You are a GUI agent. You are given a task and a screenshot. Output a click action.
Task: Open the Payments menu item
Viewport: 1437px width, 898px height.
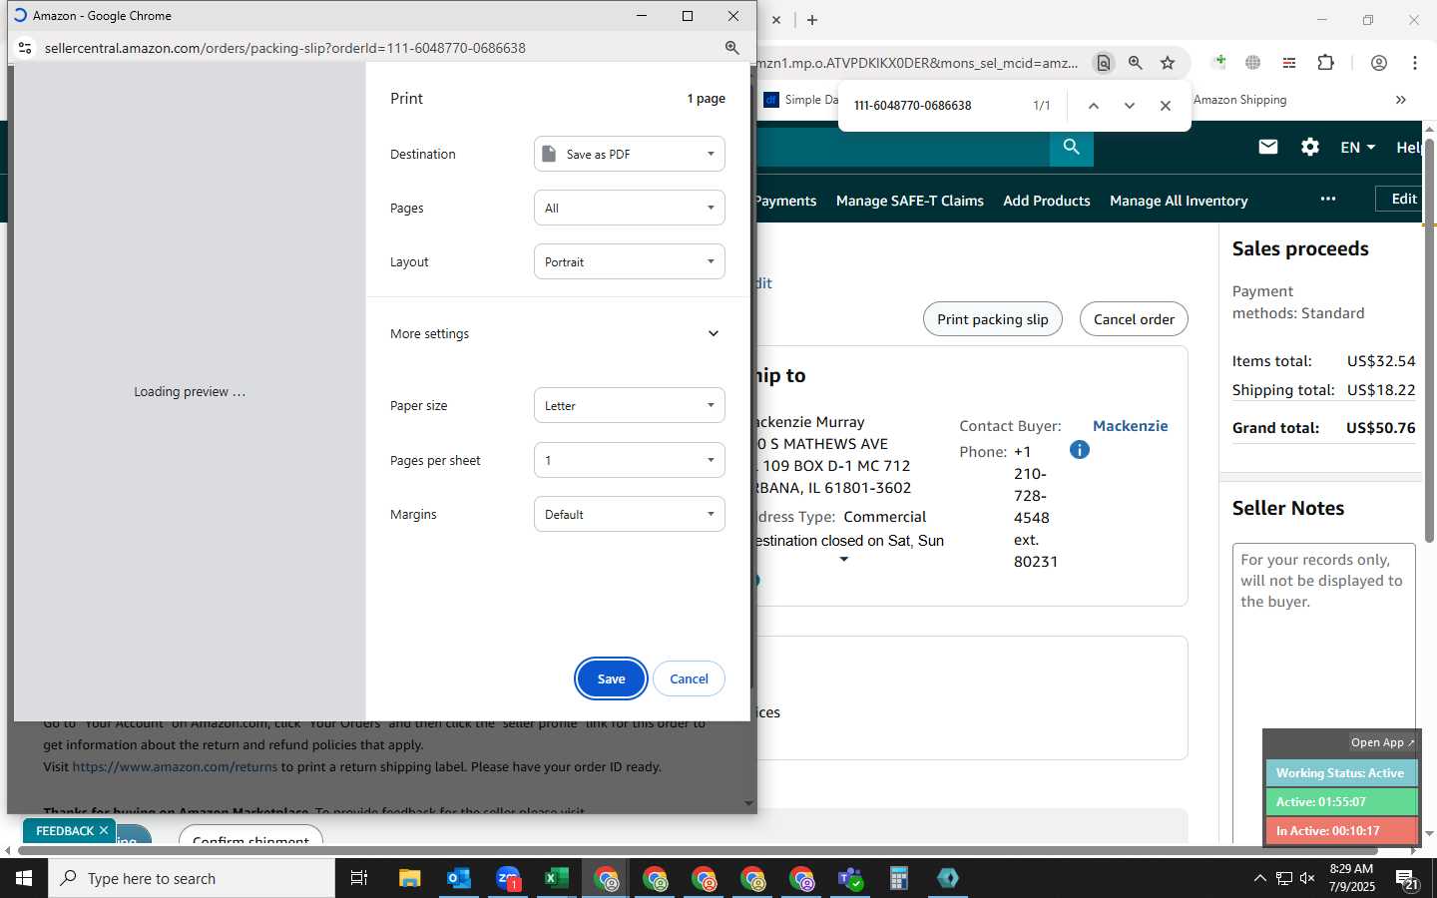786,201
